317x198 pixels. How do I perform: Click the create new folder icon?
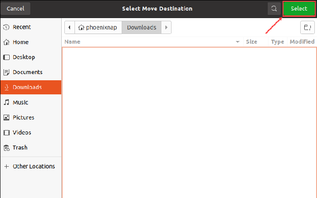[x=307, y=27]
